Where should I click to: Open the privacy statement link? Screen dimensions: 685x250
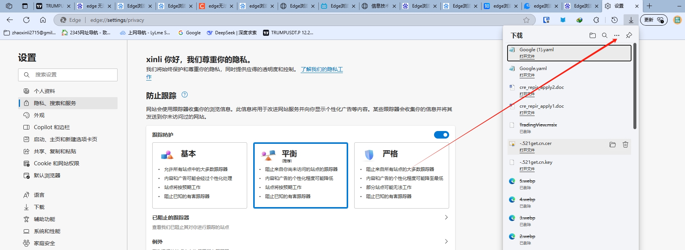[321, 70]
